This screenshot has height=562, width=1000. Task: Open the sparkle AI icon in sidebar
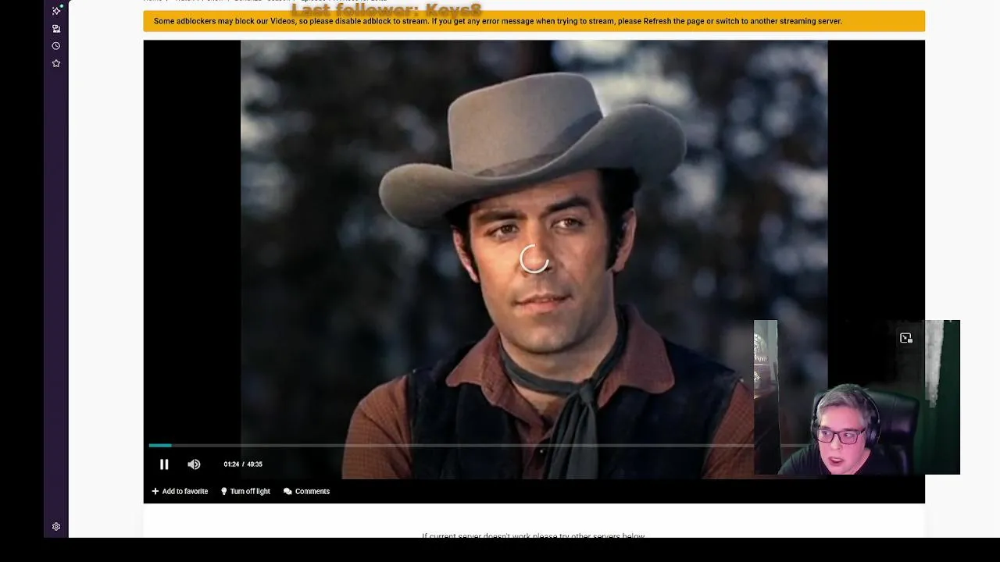pos(56,10)
